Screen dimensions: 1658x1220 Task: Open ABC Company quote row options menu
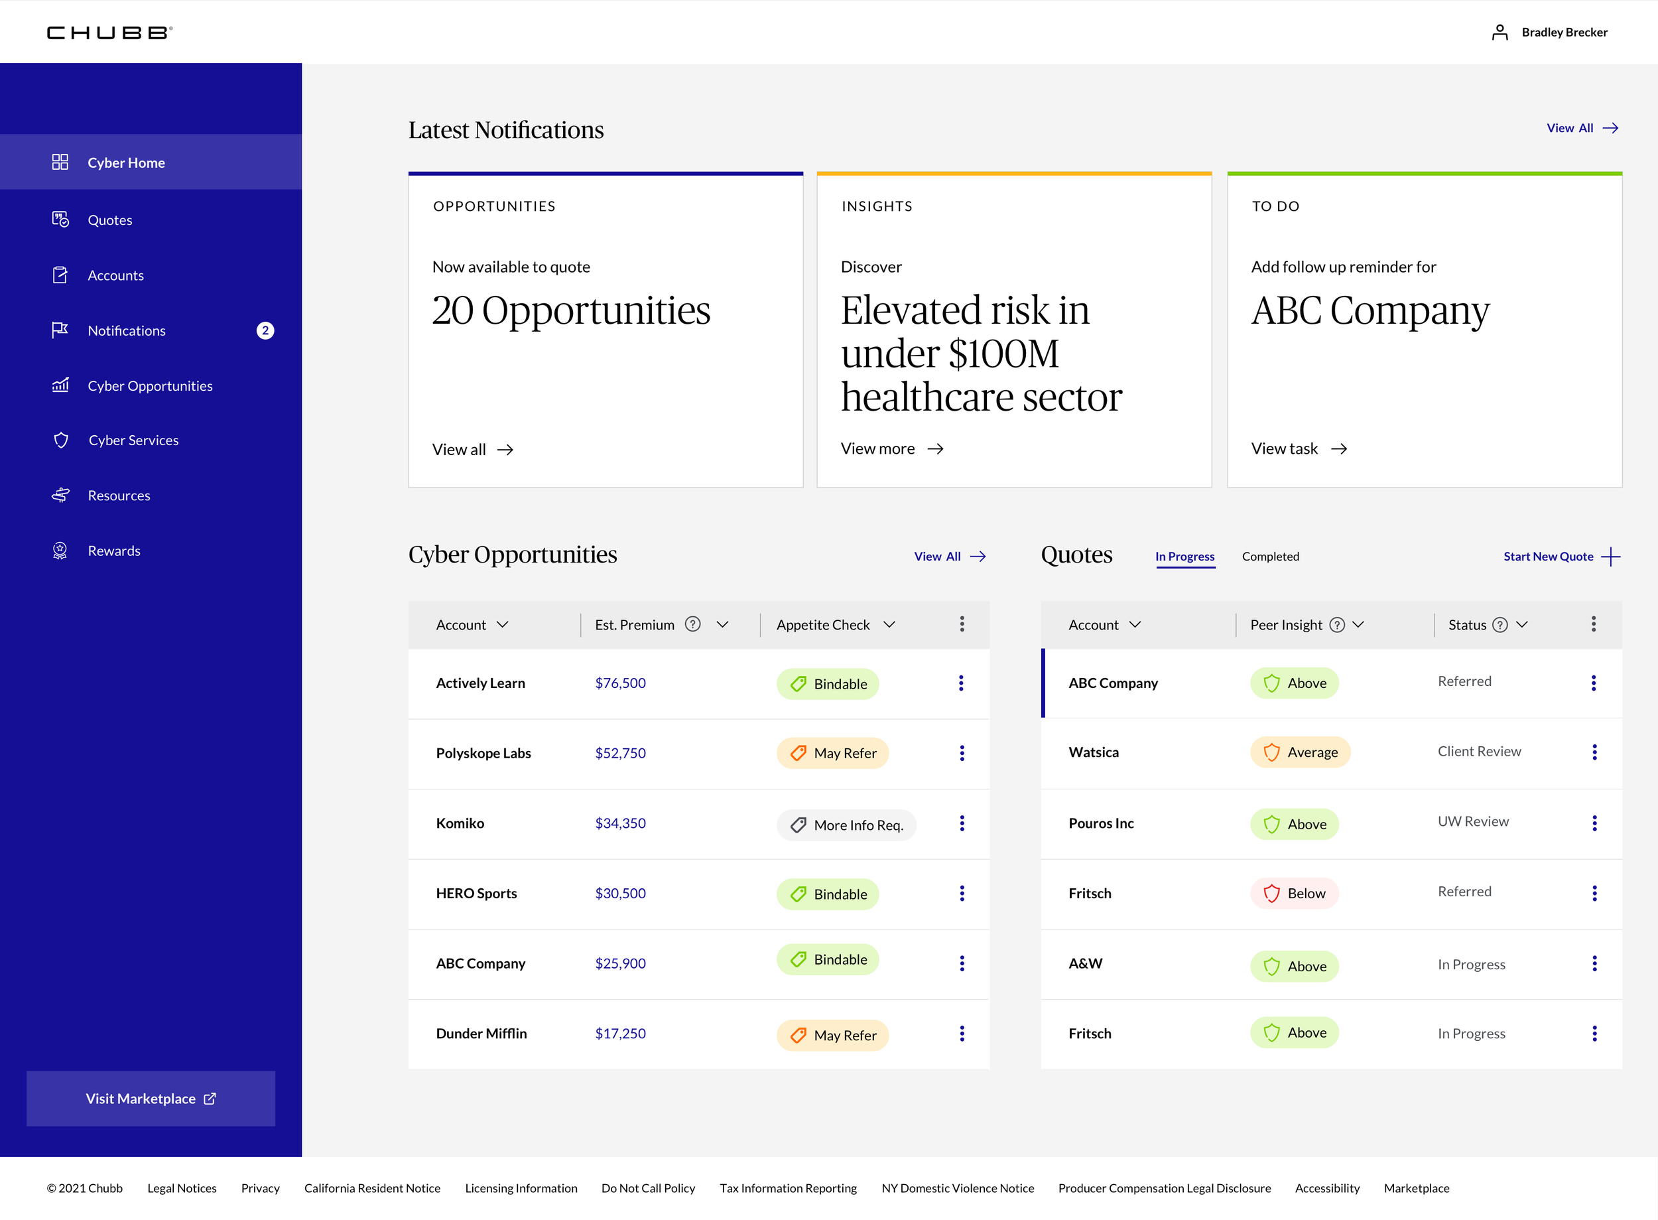coord(1593,683)
